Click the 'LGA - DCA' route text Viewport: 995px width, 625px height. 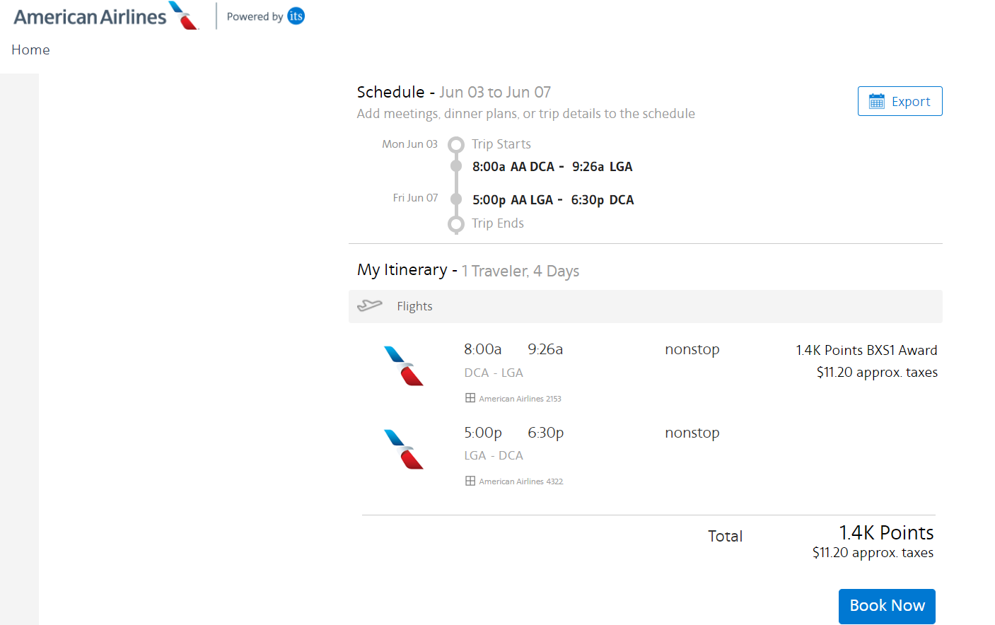click(494, 455)
